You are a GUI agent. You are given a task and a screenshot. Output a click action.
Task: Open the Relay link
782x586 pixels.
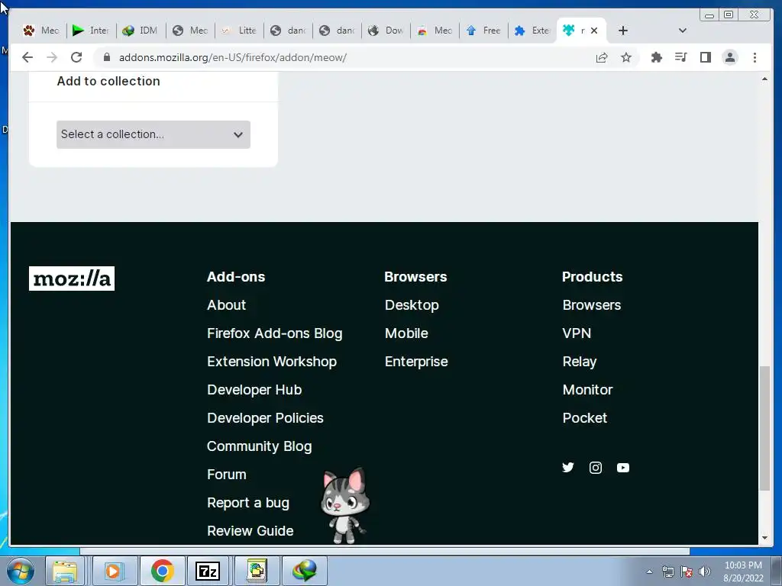pyautogui.click(x=580, y=362)
